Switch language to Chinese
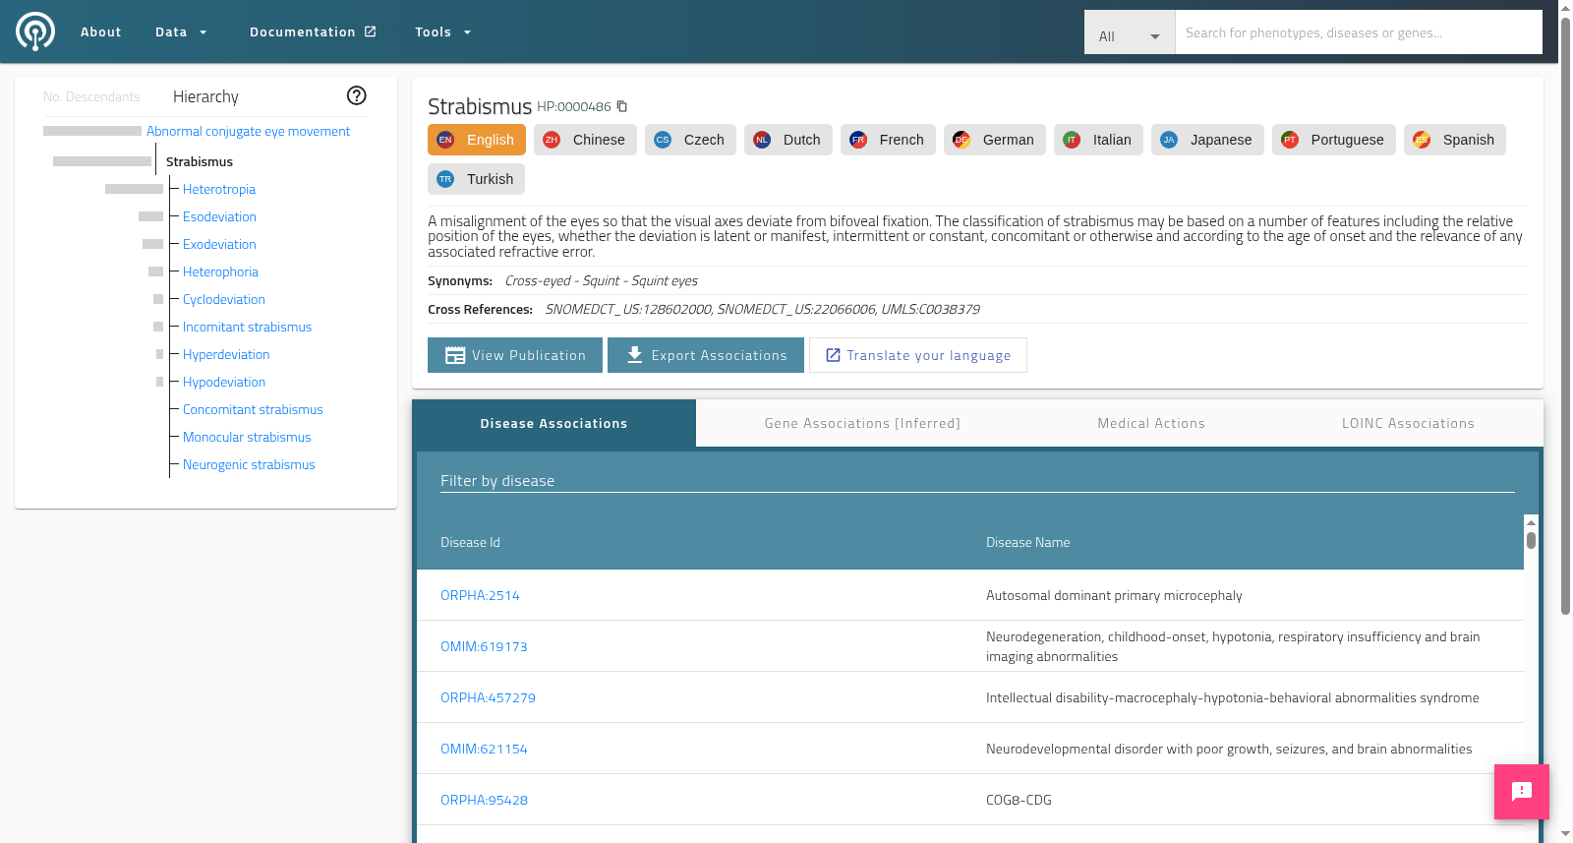The width and height of the screenshot is (1573, 843). pos(585,140)
